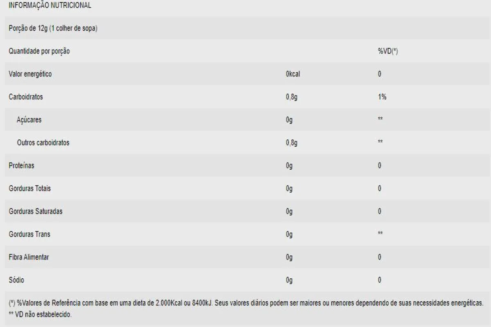Image resolution: width=491 pixels, height=327 pixels.
Task: Select the Fibra Alimentar row label
Action: [x=29, y=257]
